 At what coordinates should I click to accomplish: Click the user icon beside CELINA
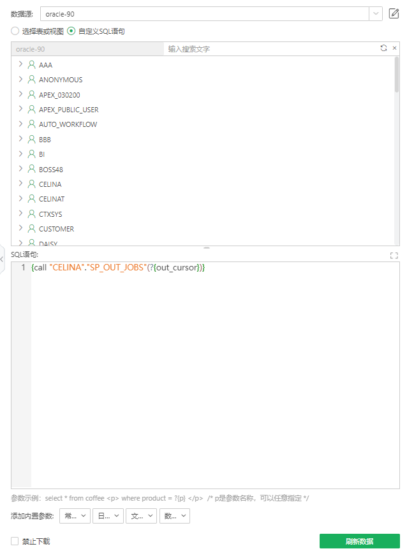[31, 184]
